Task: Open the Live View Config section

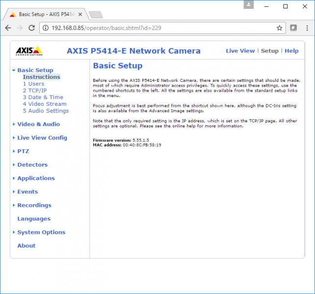Action: [x=42, y=138]
